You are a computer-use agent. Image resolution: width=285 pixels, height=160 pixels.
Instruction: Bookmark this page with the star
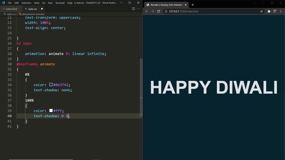(x=261, y=11)
